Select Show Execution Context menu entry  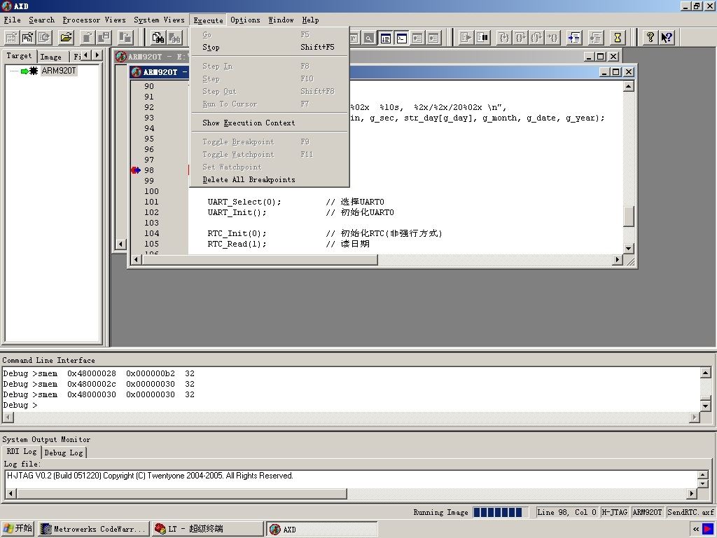(x=270, y=123)
